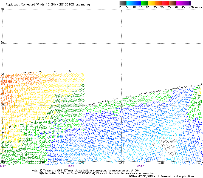Click the plot title 'Rapidscat Corrected Winds(12.5KM)'

coord(32,4)
